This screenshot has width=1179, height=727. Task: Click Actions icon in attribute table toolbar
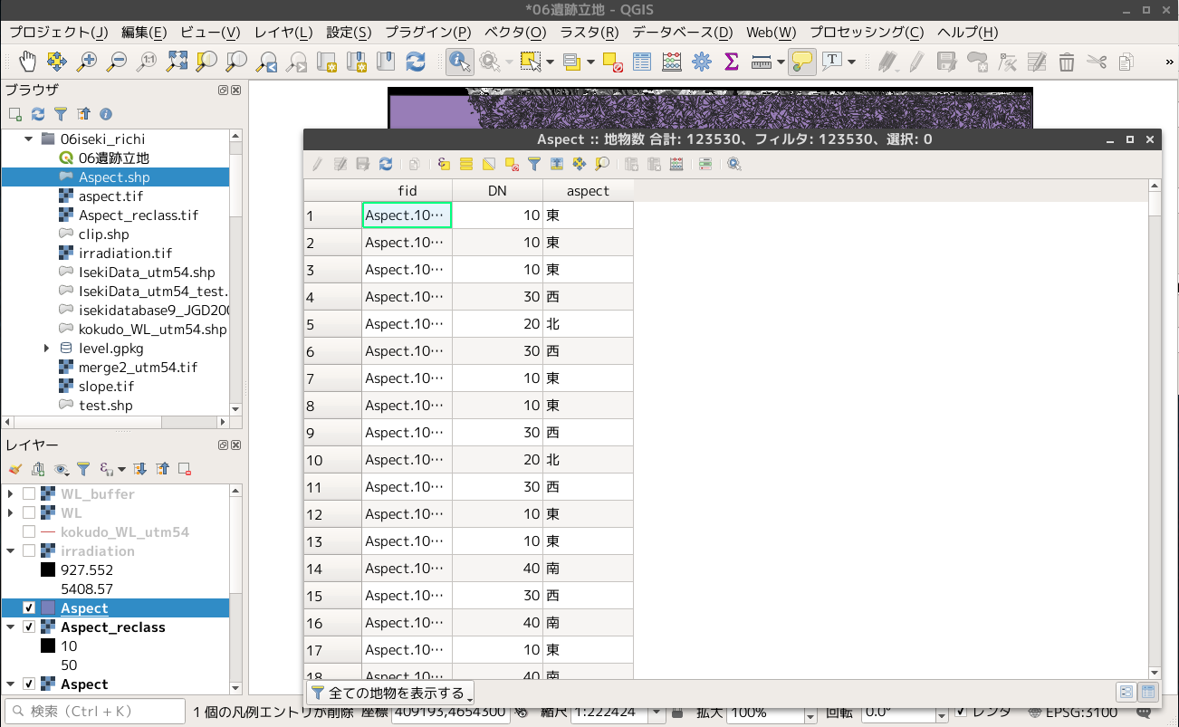tap(734, 165)
